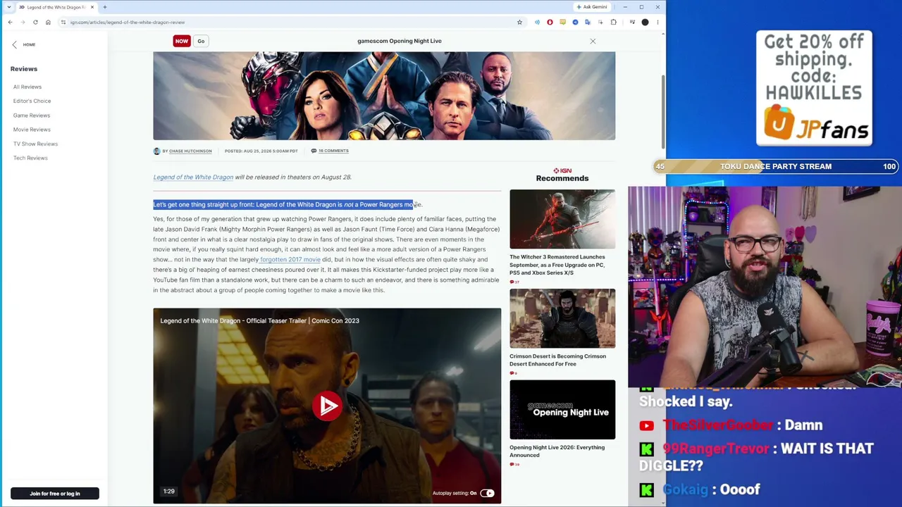This screenshot has width=902, height=507.
Task: Open Opening Night Live 2026 headline
Action: click(x=557, y=451)
